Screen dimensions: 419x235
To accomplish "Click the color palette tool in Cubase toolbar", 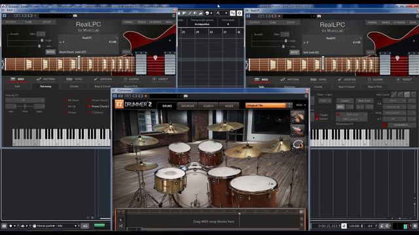I will (x=208, y=13).
